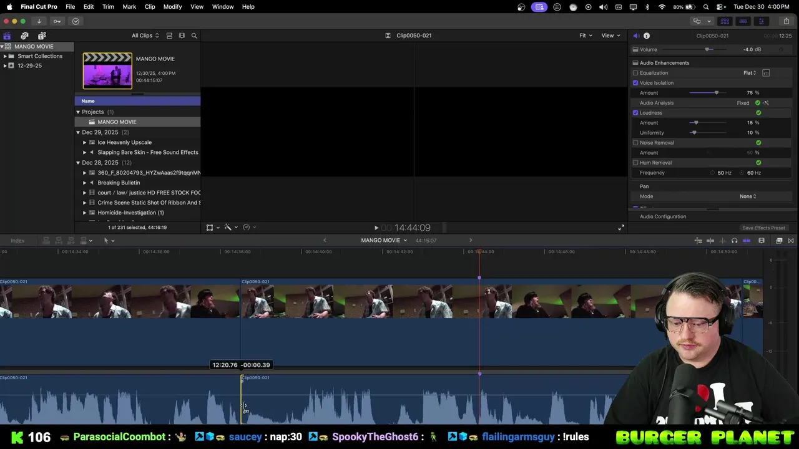This screenshot has width=799, height=449.
Task: Expand the 12-29-25 event
Action: coord(5,65)
